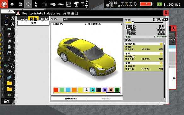
Task: Expand the engine sidebar row
Action: pyautogui.click(x=3, y=53)
